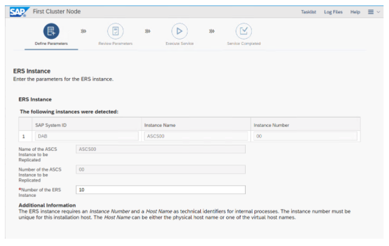Screen dimensions: 389x246
Task: Focus the Number of the ERS Instance field
Action: point(161,190)
